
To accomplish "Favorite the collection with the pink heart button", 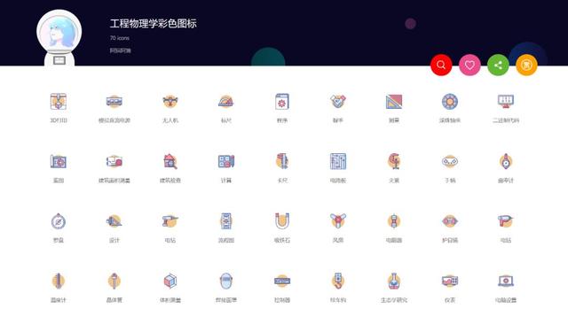I will [469, 65].
